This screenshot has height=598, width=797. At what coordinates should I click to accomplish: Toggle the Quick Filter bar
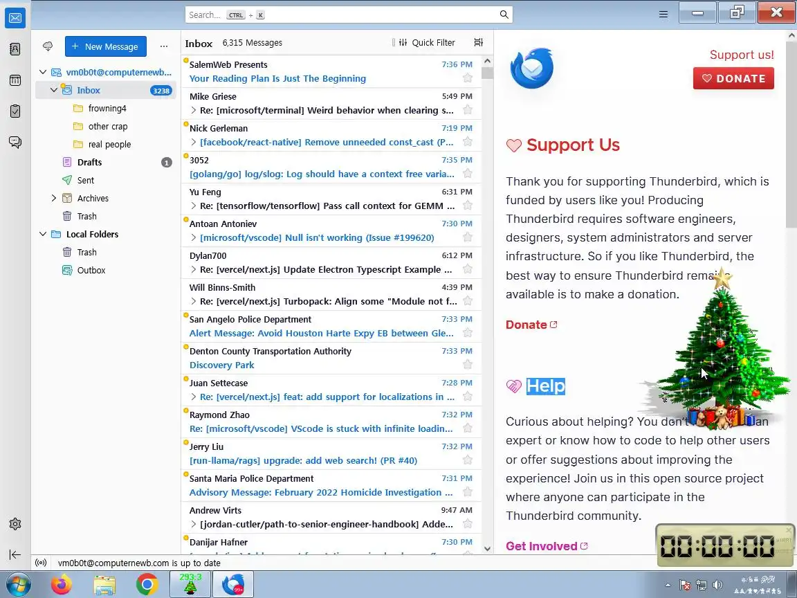click(x=426, y=43)
